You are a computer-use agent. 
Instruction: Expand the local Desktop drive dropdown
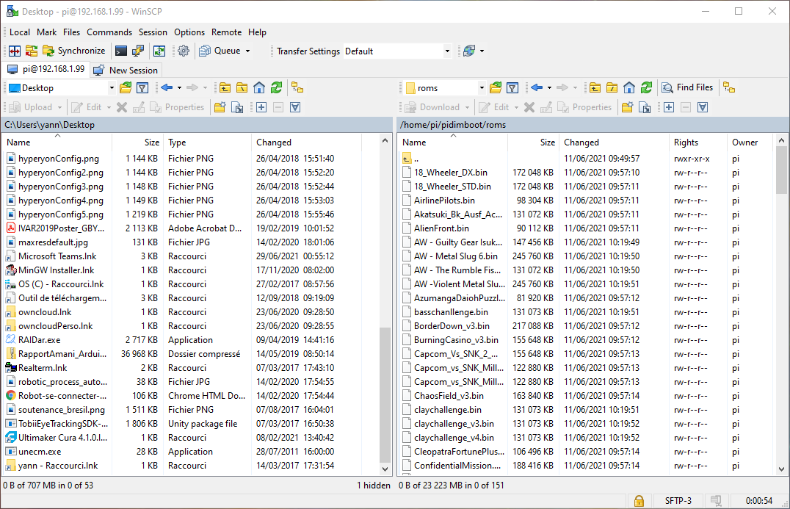pos(112,88)
